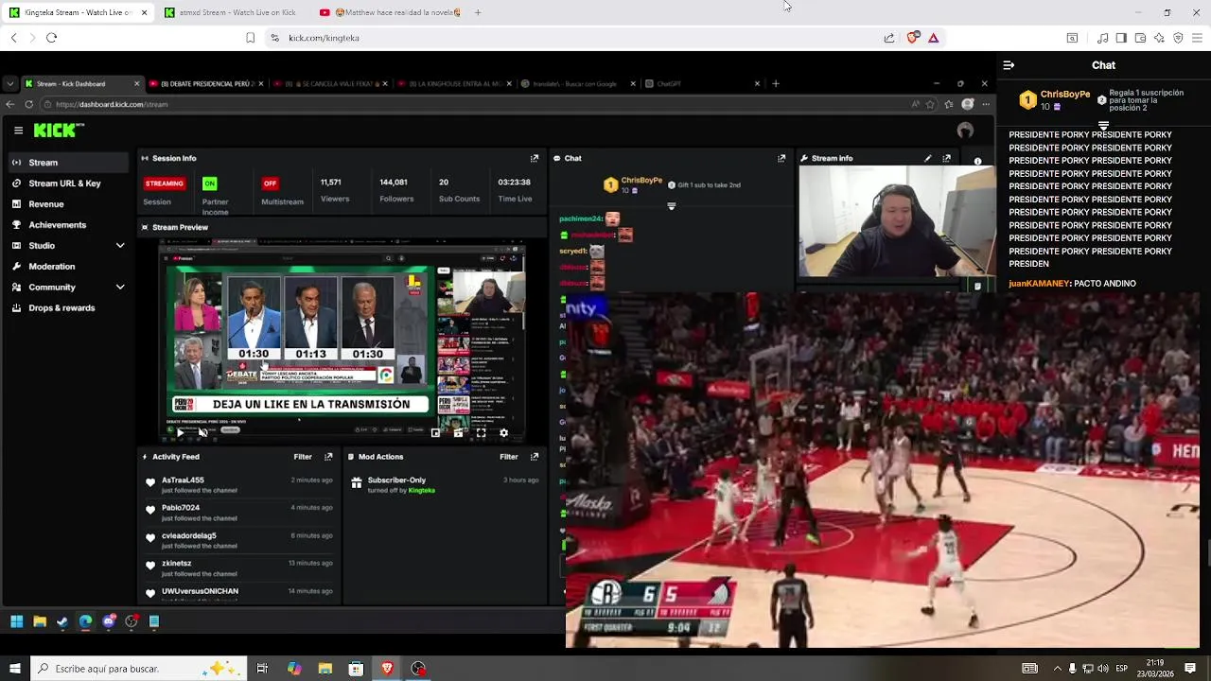Viewport: 1211px width, 681px height.
Task: Pop out the dashboard Chat panel
Action: [x=781, y=158]
